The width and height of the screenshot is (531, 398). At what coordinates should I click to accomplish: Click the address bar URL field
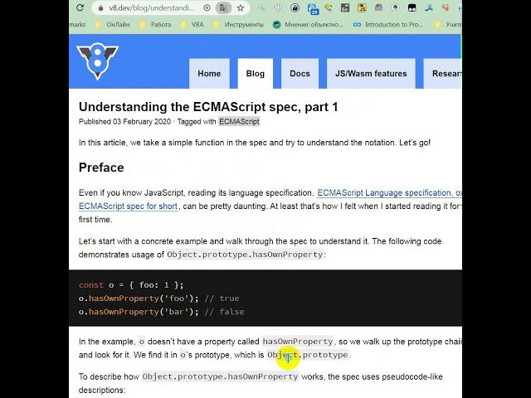tap(151, 7)
